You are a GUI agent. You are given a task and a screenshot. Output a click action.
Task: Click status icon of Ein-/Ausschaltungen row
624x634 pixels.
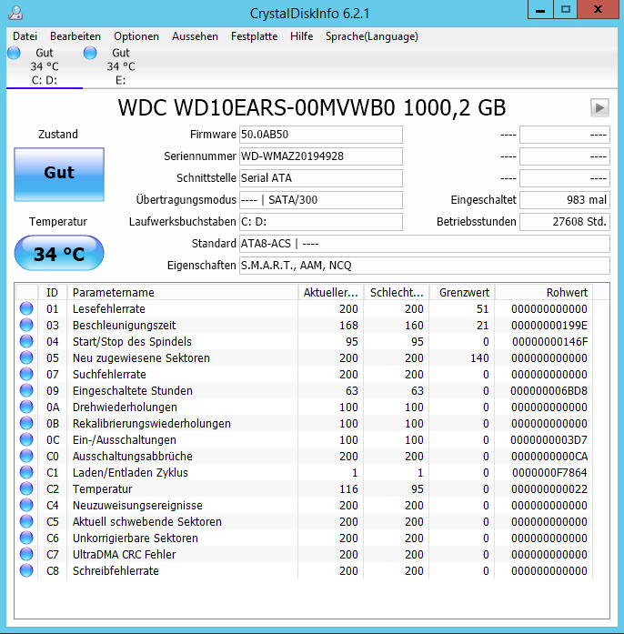pyautogui.click(x=26, y=439)
